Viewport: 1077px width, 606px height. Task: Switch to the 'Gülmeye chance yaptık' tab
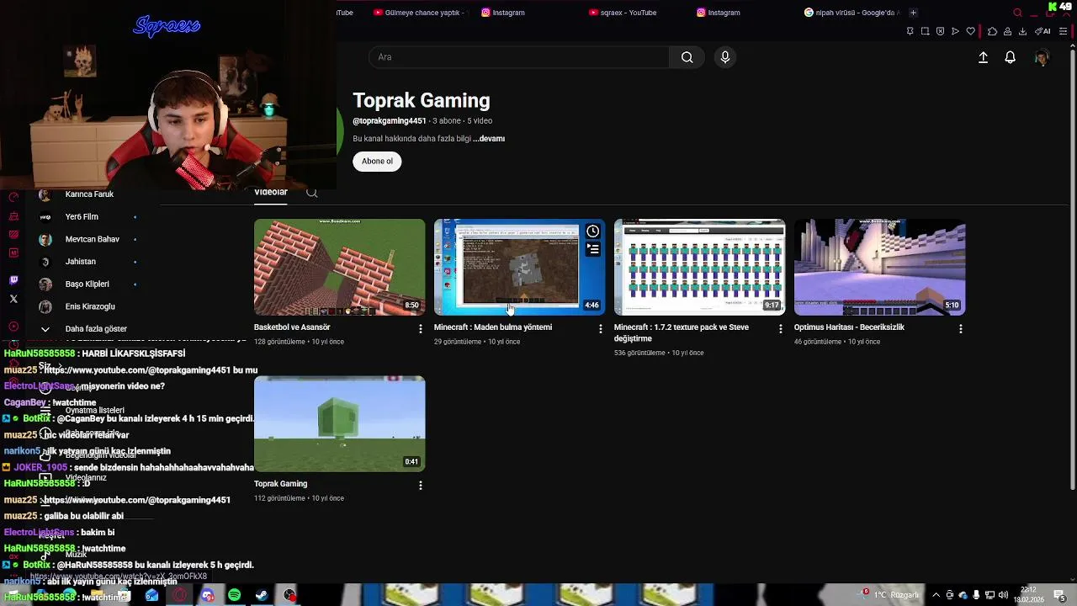point(419,13)
